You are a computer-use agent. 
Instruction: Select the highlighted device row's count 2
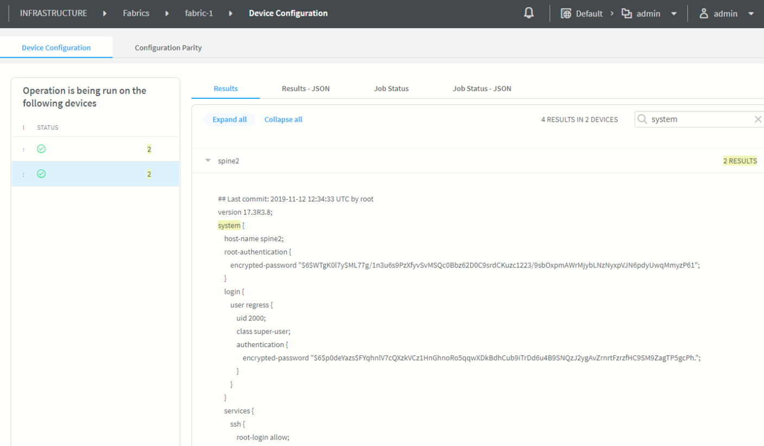coord(149,174)
